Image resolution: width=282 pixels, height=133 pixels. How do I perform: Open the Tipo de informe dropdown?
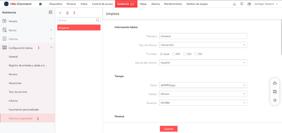203,45
